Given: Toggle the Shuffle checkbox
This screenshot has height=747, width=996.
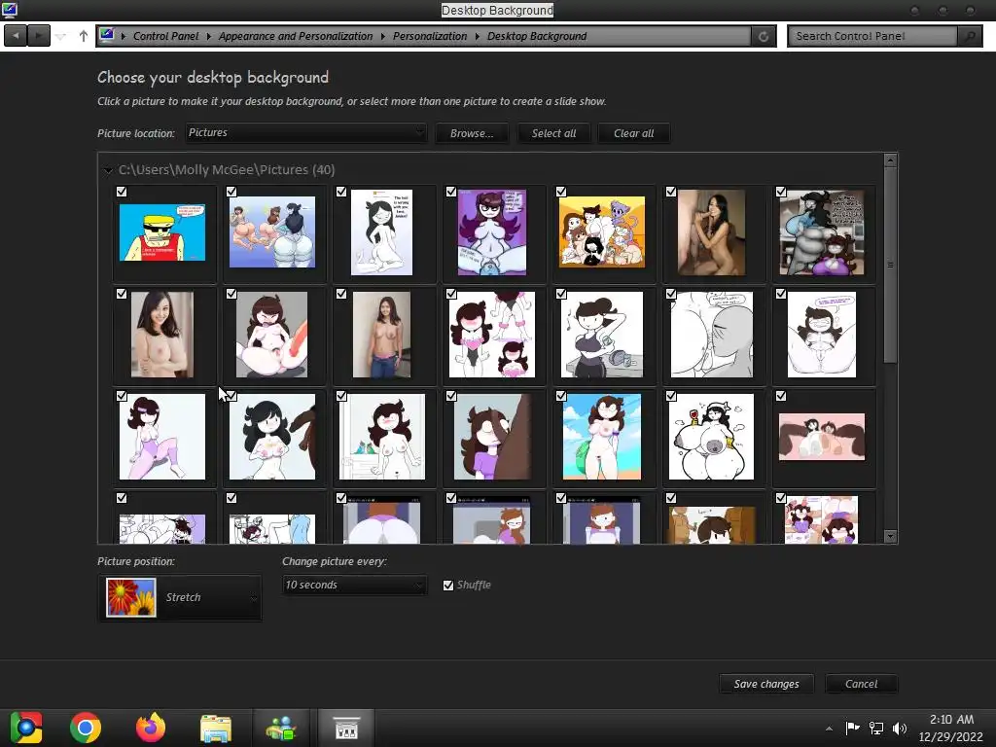Looking at the screenshot, I should coord(448,585).
